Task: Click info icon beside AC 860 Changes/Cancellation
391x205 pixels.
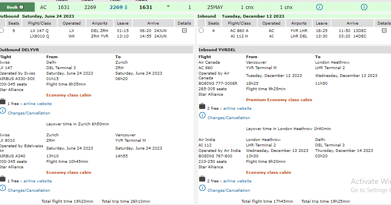Action: tap(202, 116)
